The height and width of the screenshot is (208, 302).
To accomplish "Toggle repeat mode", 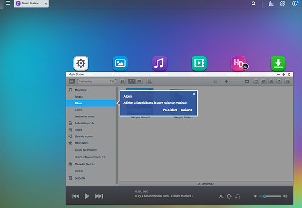I will tap(229, 196).
